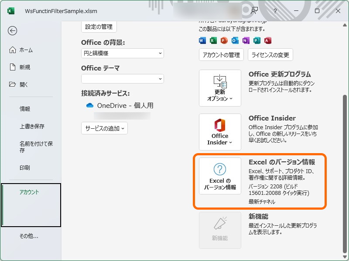This screenshot has height=261, width=349.
Task: Click the 新機能 megaphone icon
Action: click(x=220, y=223)
